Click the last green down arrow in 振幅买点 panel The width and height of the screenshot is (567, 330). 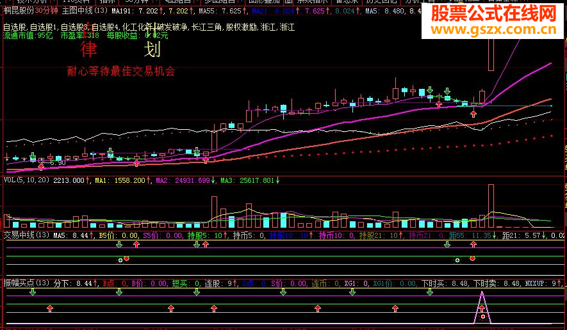(x=430, y=292)
